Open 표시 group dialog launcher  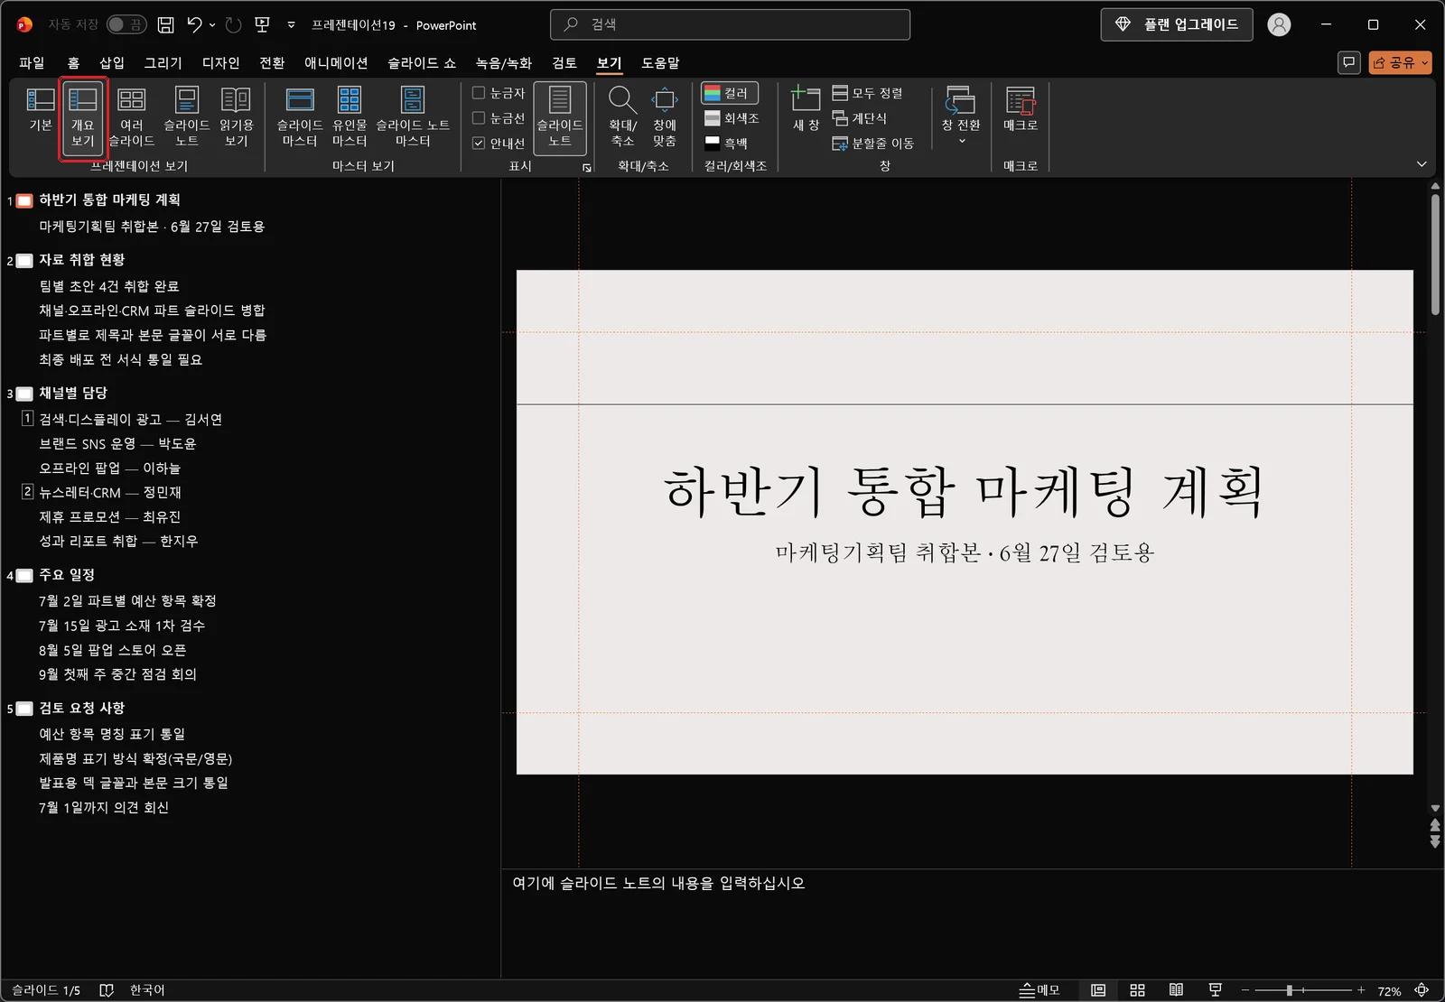pyautogui.click(x=586, y=168)
